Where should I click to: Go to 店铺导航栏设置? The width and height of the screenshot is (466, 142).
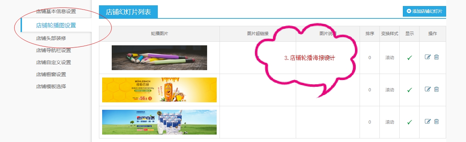pos(54,50)
